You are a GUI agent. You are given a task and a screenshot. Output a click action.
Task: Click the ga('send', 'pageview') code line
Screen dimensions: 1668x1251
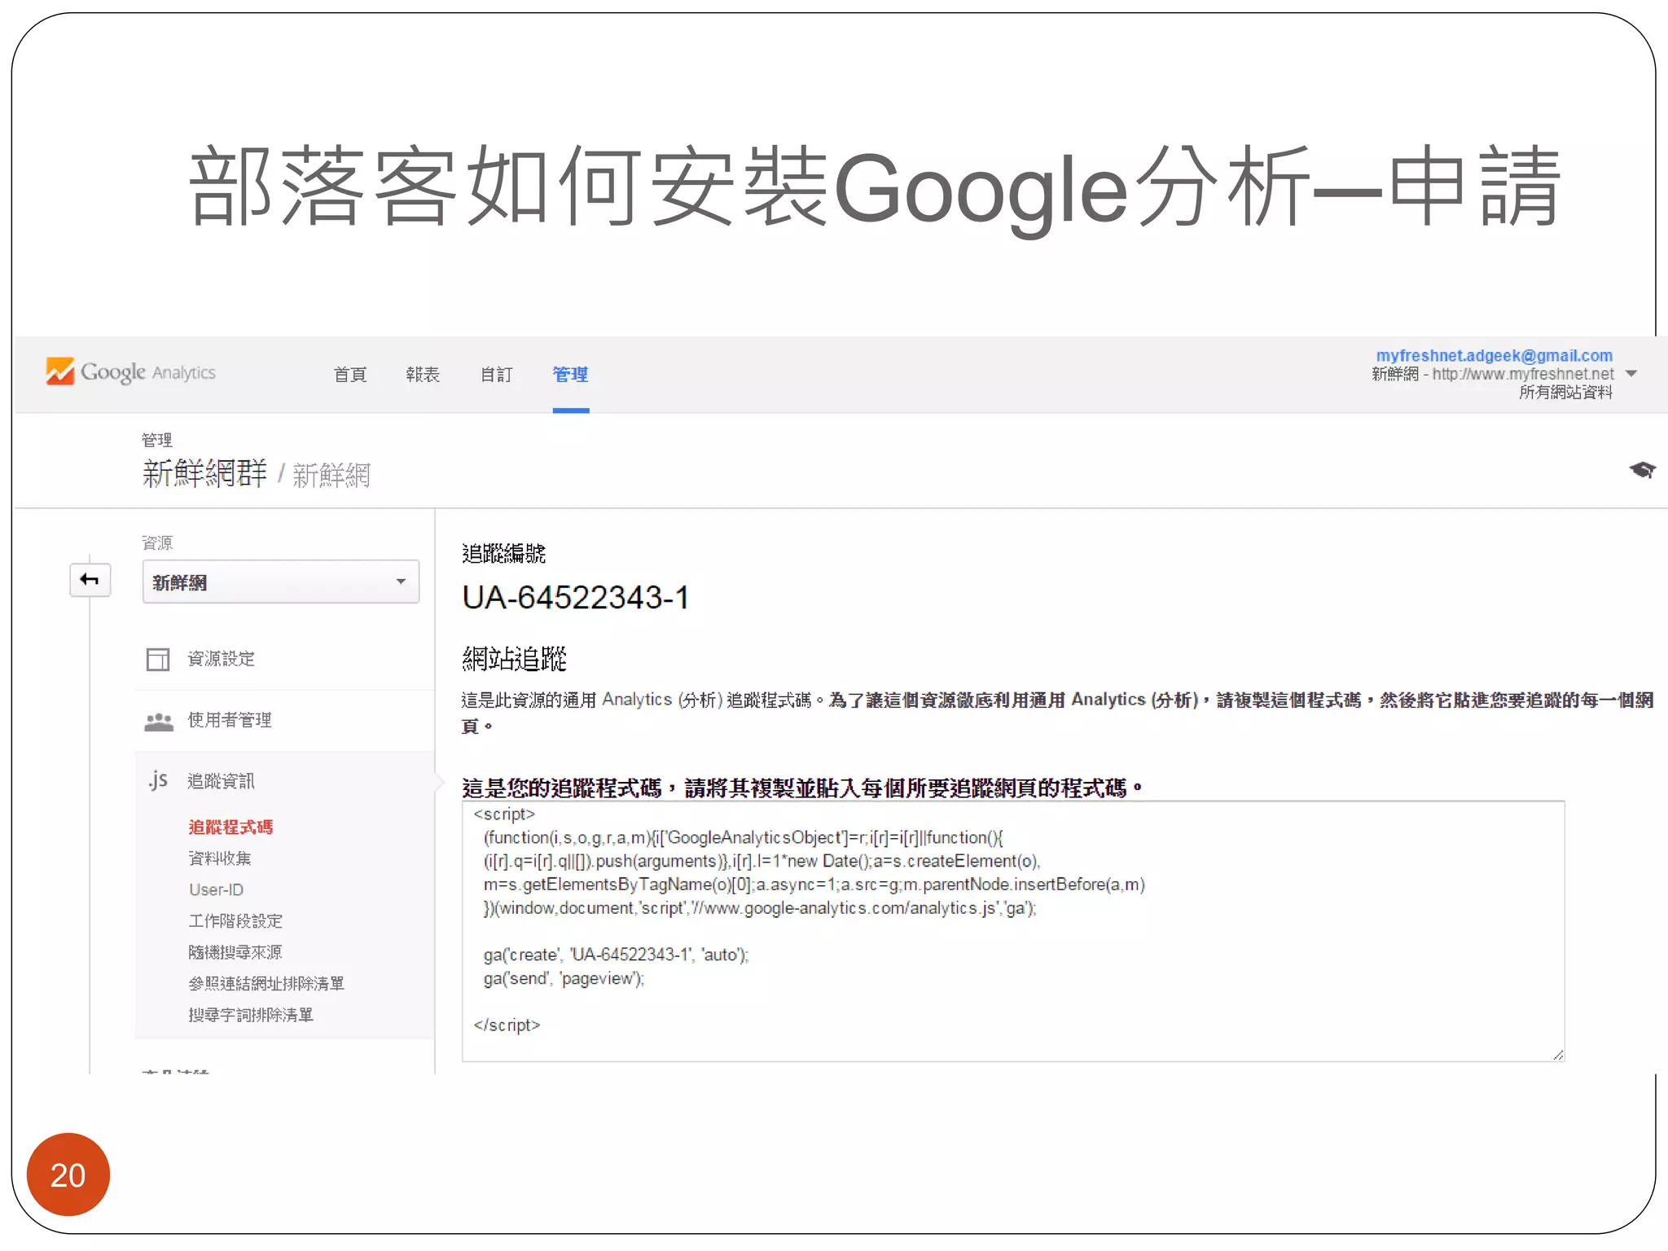click(x=564, y=978)
